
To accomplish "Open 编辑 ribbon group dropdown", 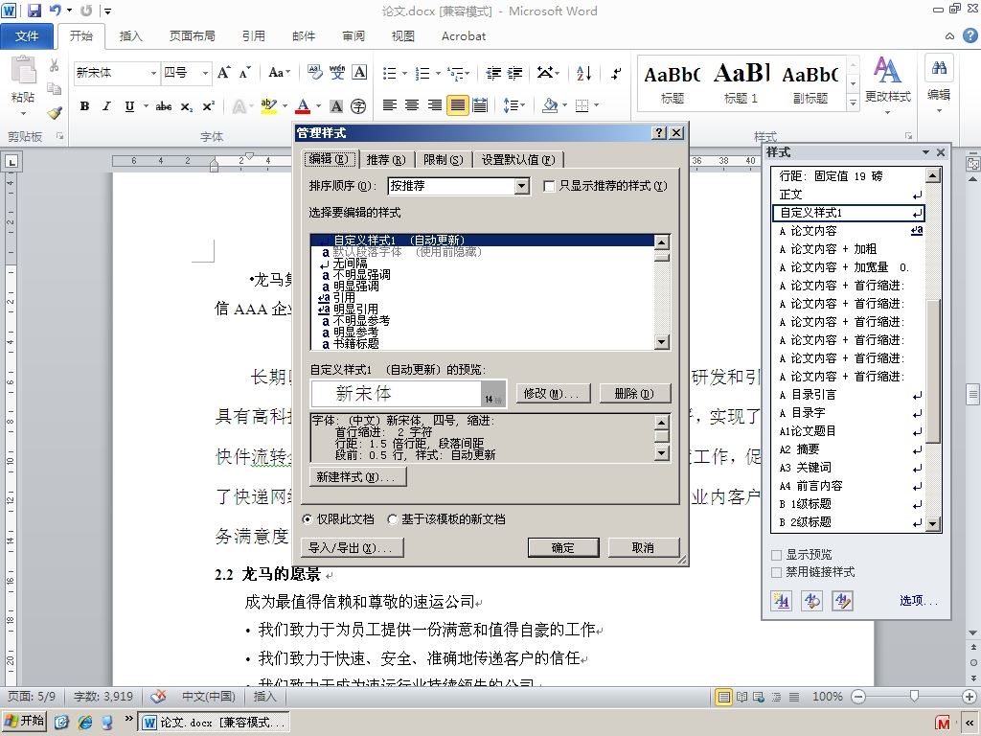I will pyautogui.click(x=939, y=85).
